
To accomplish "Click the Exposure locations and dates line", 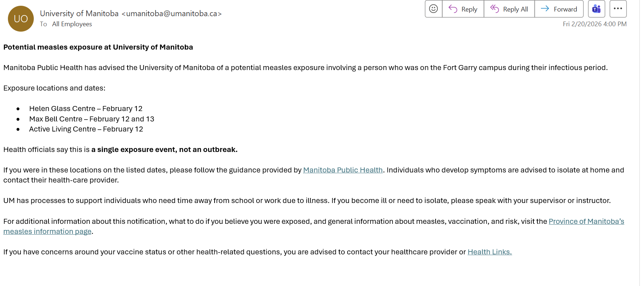I will [x=54, y=88].
